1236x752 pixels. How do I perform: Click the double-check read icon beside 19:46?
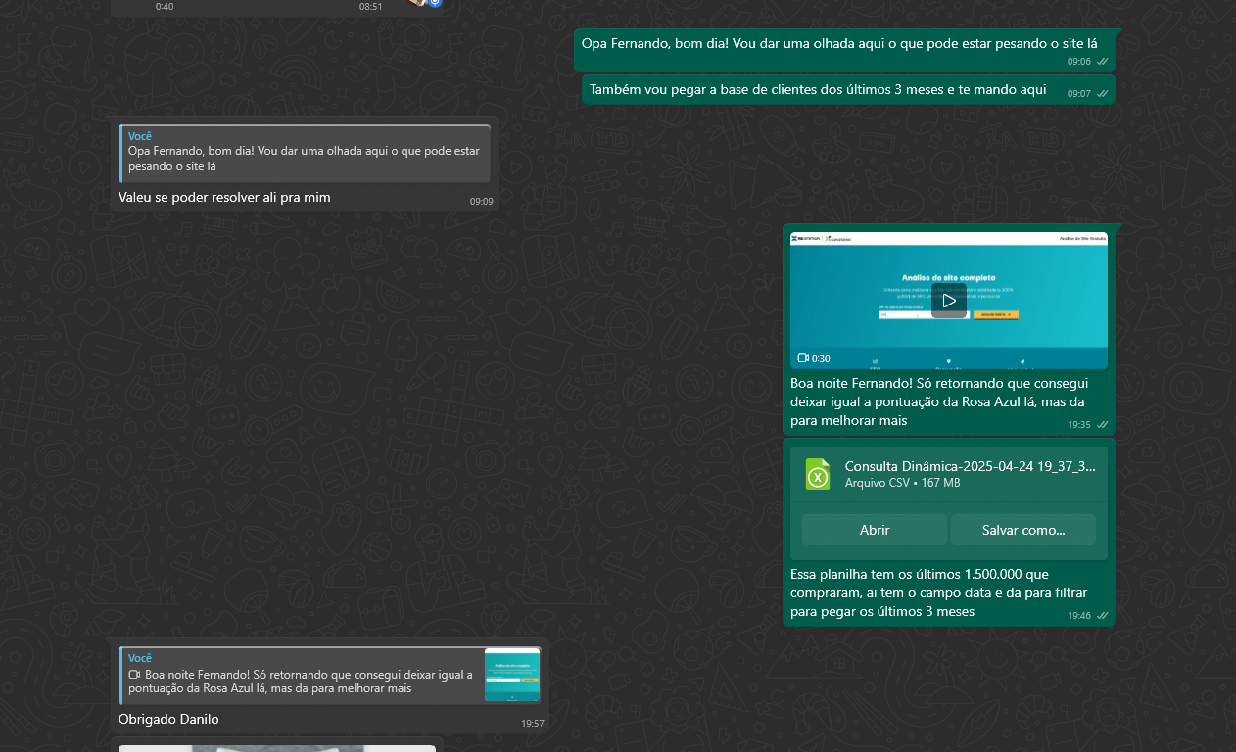pos(1103,615)
